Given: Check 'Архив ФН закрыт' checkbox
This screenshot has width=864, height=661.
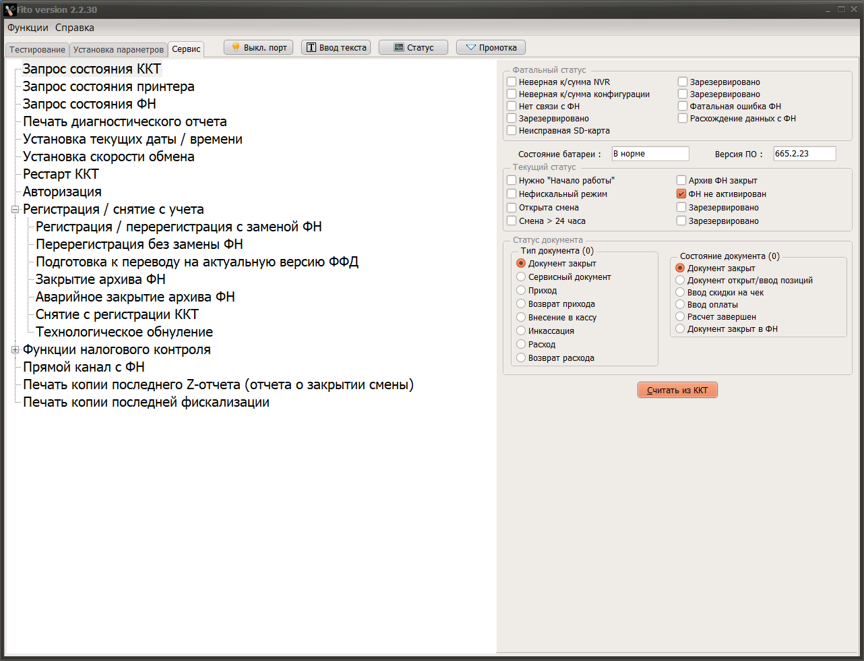Looking at the screenshot, I should pos(682,181).
